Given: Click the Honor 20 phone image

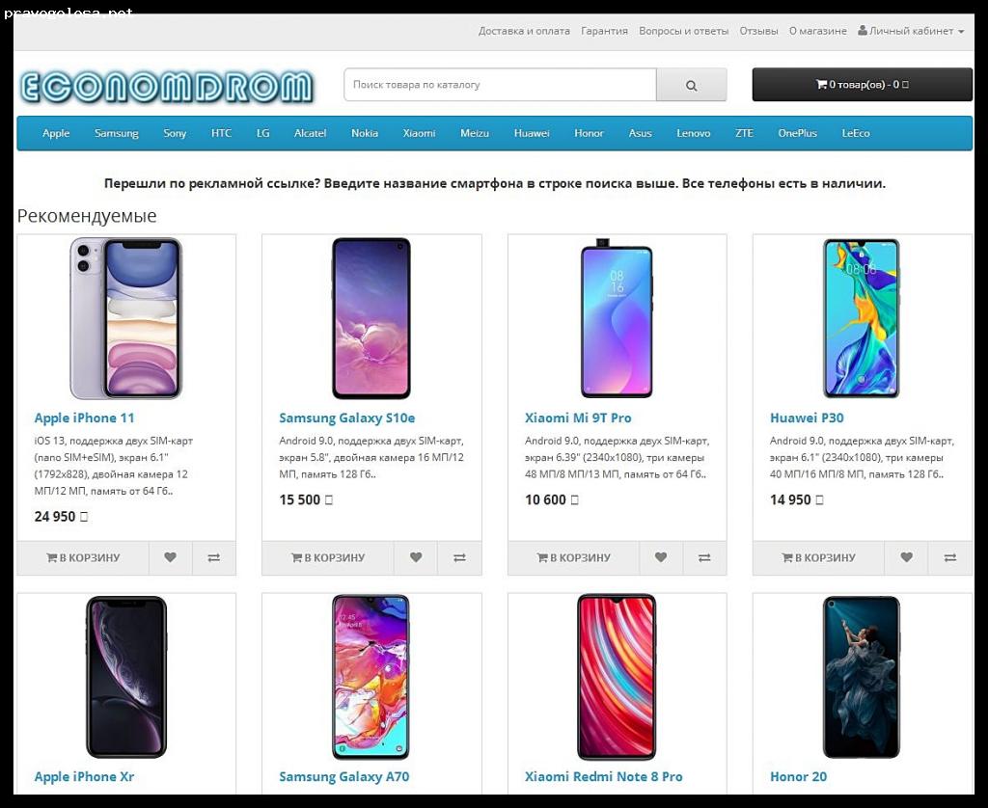Looking at the screenshot, I should pyautogui.click(x=862, y=677).
